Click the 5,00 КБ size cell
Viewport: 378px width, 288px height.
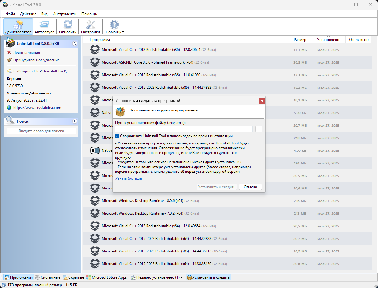pos(300,113)
